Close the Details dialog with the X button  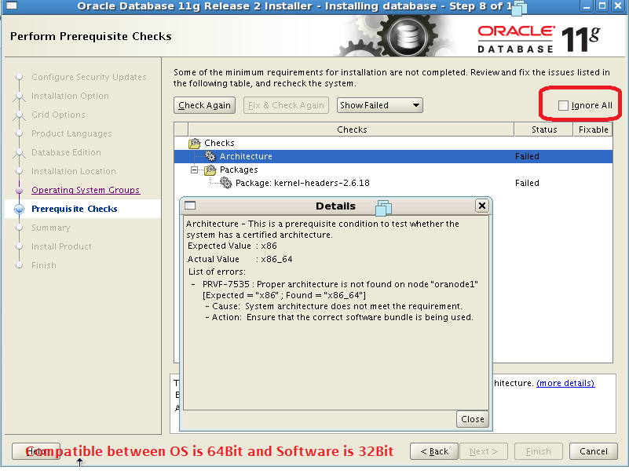pos(482,206)
